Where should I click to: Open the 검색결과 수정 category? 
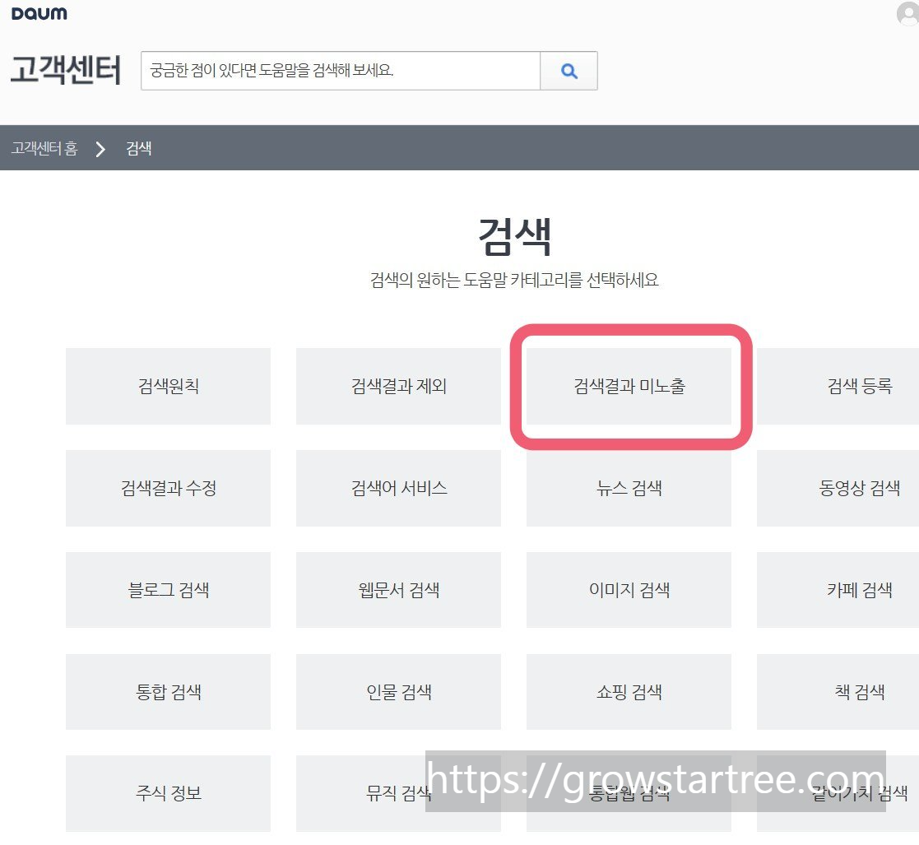(168, 488)
